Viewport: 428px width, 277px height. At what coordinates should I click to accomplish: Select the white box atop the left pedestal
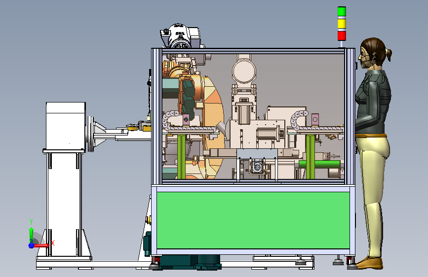pyautogui.click(x=66, y=126)
